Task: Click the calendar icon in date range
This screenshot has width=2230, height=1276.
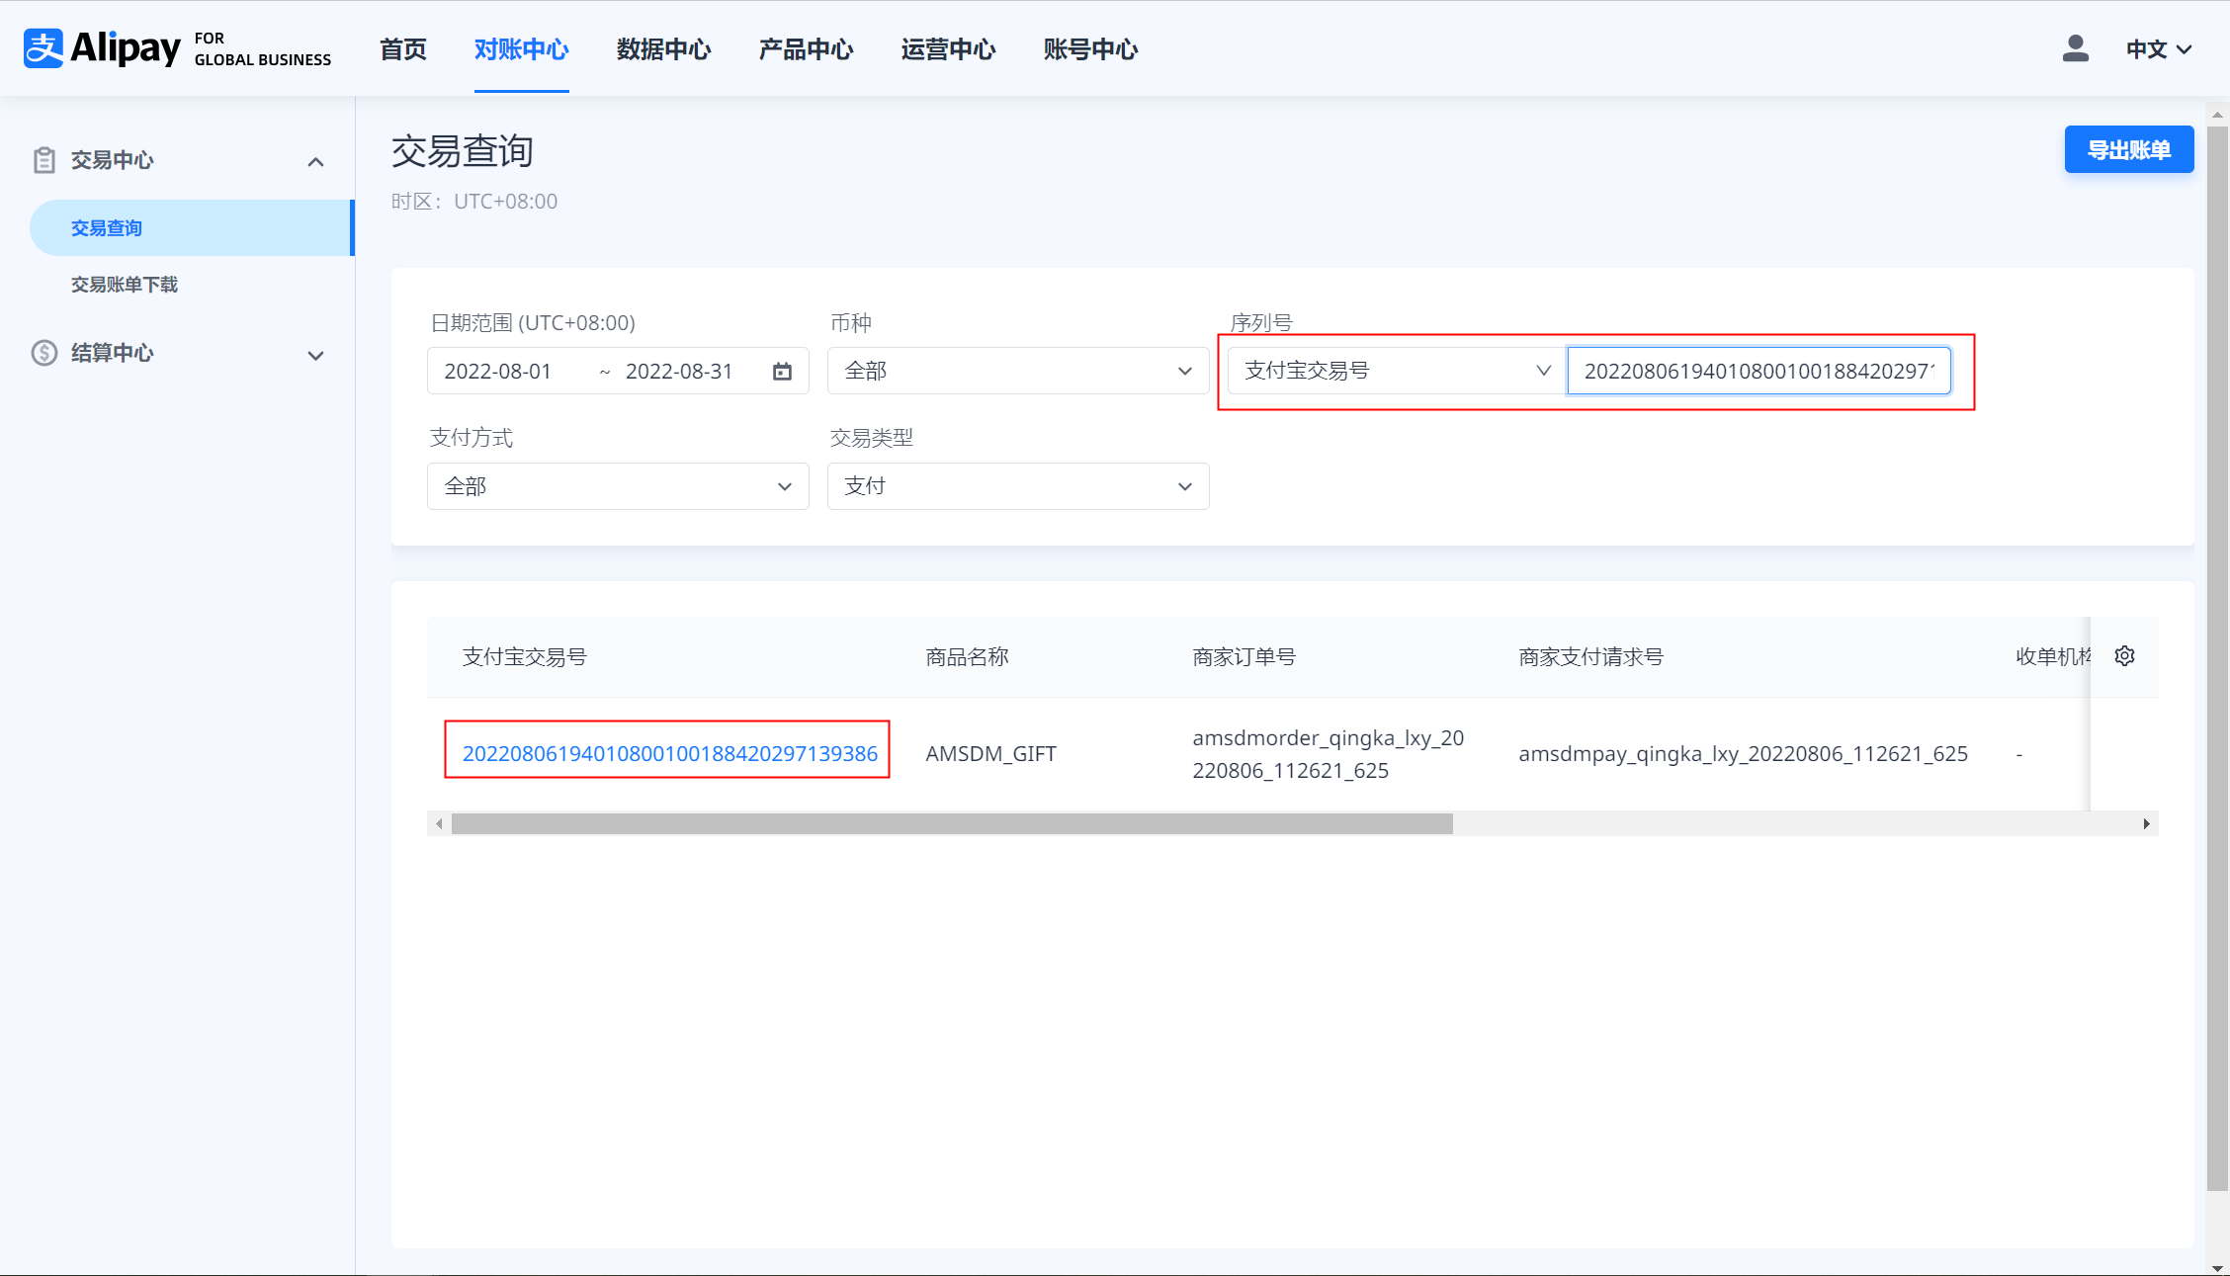Action: pyautogui.click(x=782, y=372)
